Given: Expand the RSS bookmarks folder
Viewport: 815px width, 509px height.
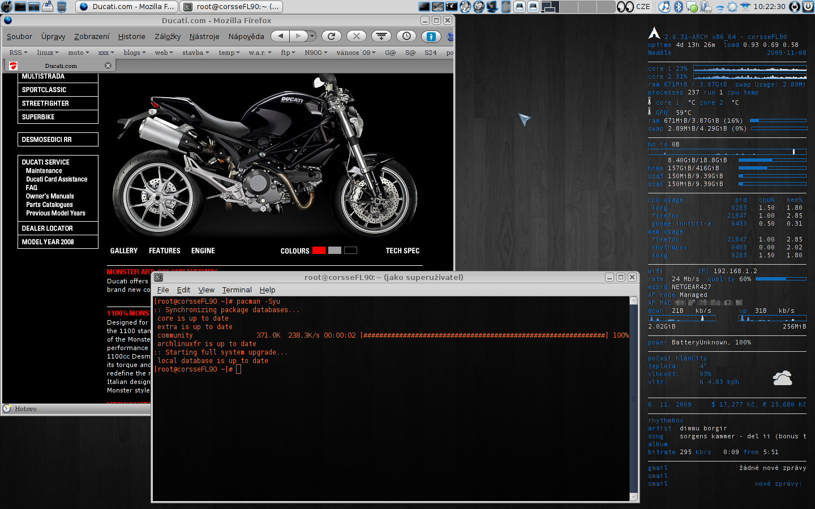Looking at the screenshot, I should [x=18, y=53].
